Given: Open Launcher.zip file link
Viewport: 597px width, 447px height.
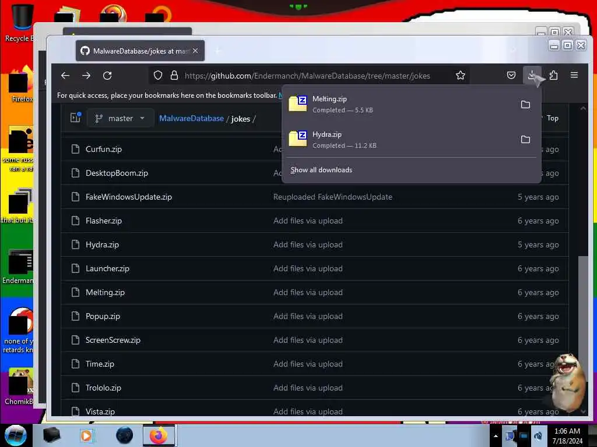Looking at the screenshot, I should click(x=107, y=268).
